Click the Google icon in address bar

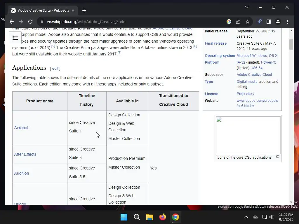(229, 22)
